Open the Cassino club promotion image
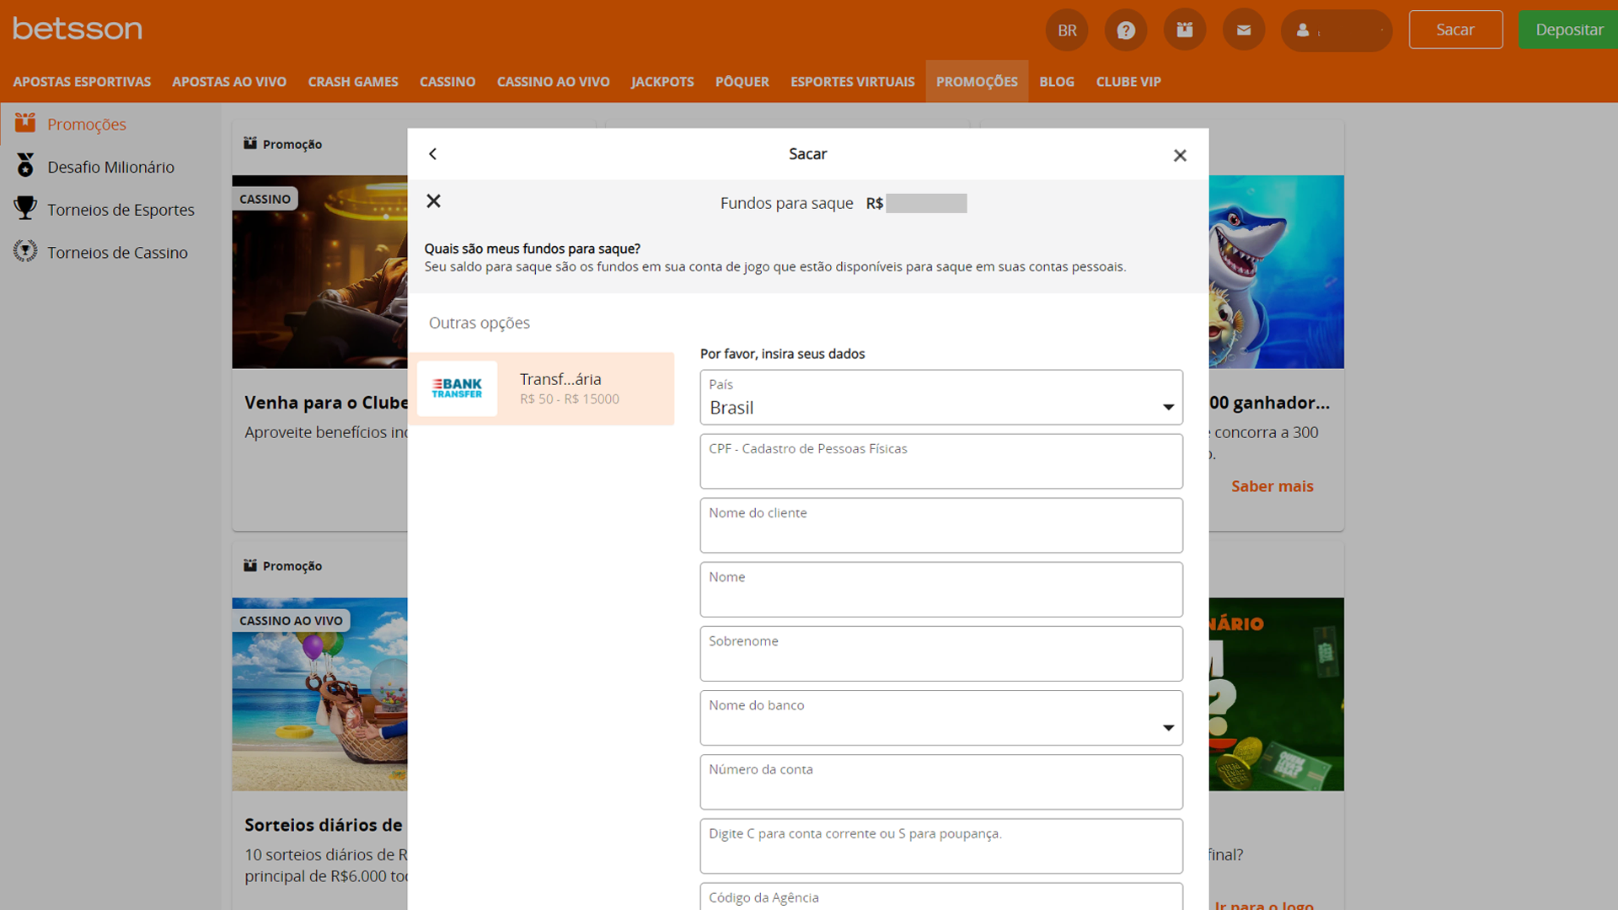1618x910 pixels. pyautogui.click(x=320, y=271)
